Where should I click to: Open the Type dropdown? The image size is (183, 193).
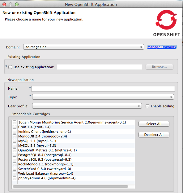click(103, 97)
